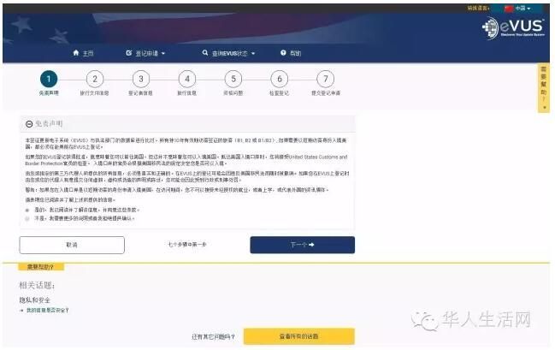Expand the yellow 需要帮助 side tab
The height and width of the screenshot is (350, 555).
click(544, 87)
